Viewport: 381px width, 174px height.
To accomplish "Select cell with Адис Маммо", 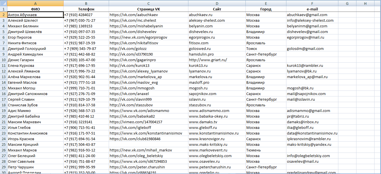I will click(x=35, y=111).
